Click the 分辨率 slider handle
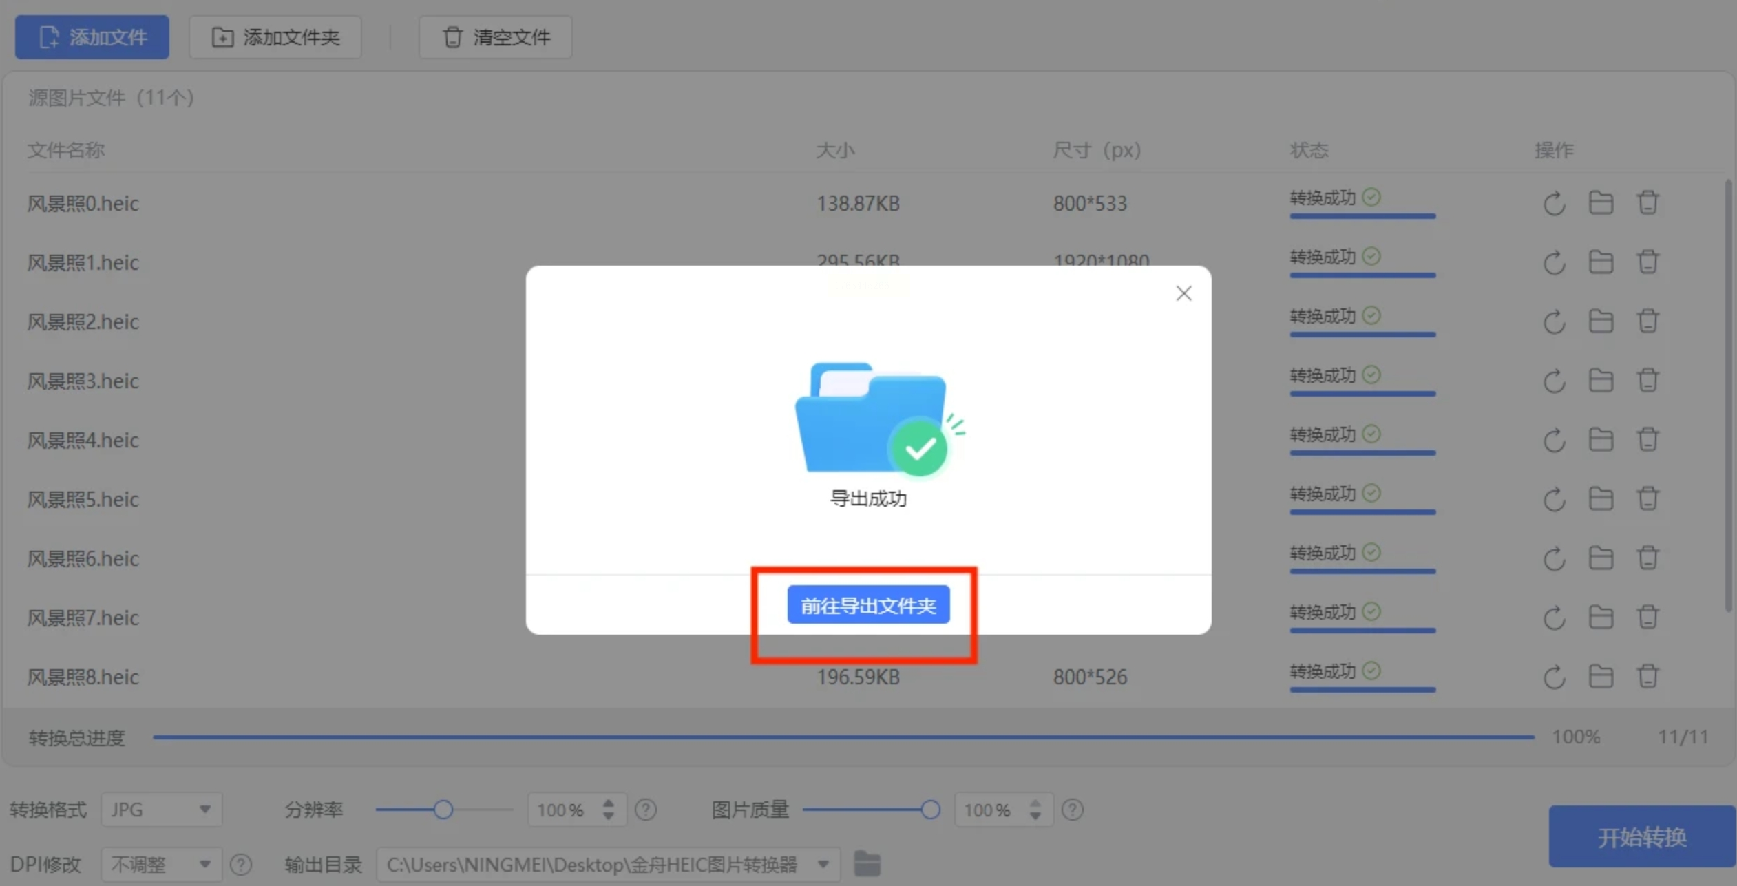This screenshot has height=886, width=1737. pyautogui.click(x=443, y=810)
